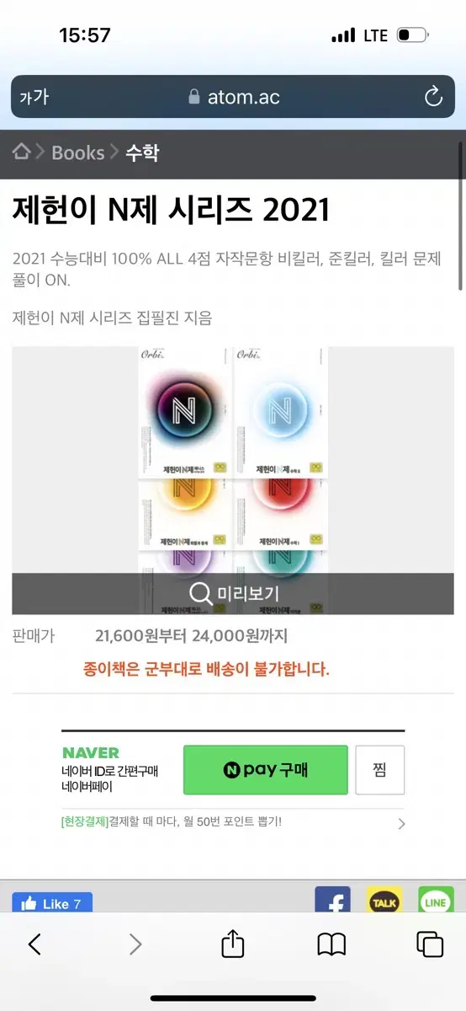Tap the 가가 text size control
The image size is (466, 1011).
[34, 97]
